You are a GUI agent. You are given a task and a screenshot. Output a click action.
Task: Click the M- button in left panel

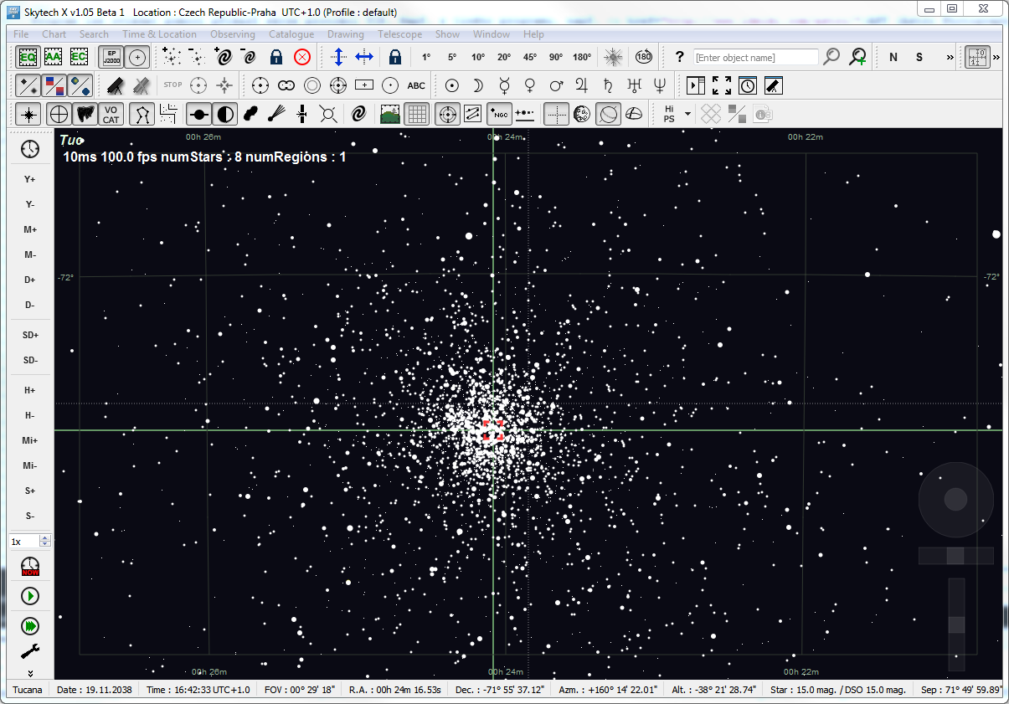[30, 254]
